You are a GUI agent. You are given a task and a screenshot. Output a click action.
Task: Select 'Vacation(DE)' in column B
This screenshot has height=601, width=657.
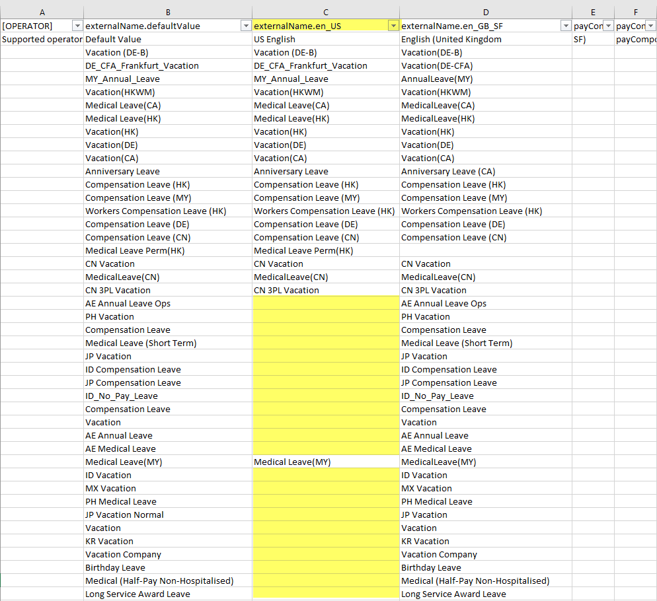pos(168,145)
